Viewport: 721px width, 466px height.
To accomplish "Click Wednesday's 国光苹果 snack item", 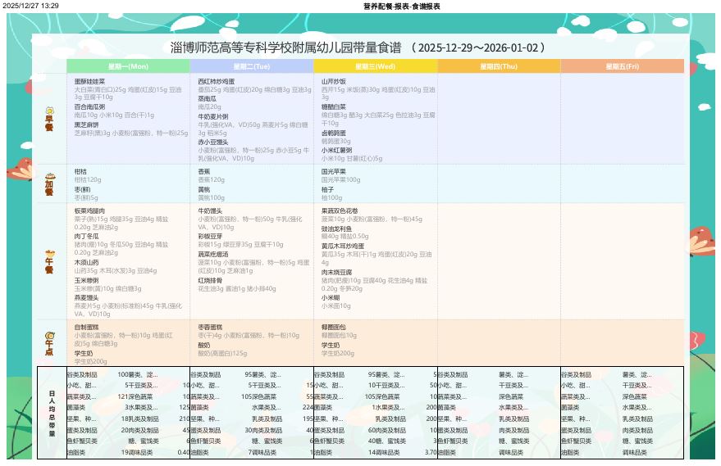I will point(334,172).
